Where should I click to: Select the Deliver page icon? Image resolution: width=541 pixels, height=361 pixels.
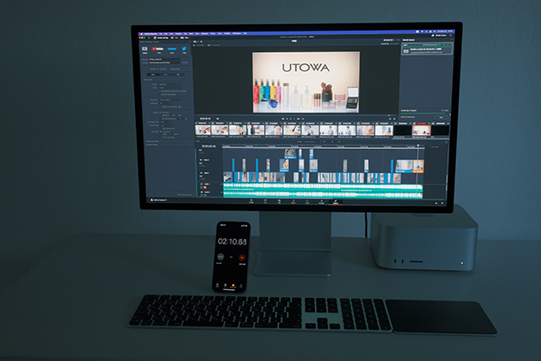[335, 201]
